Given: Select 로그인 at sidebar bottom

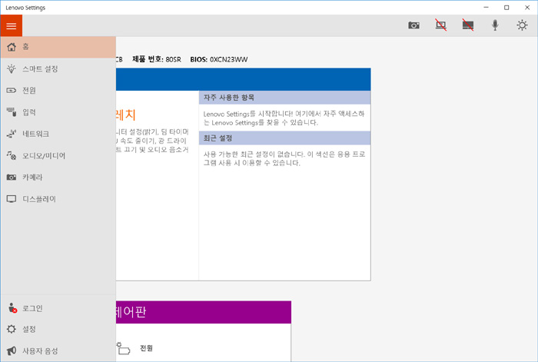Looking at the screenshot, I should [x=58, y=308].
